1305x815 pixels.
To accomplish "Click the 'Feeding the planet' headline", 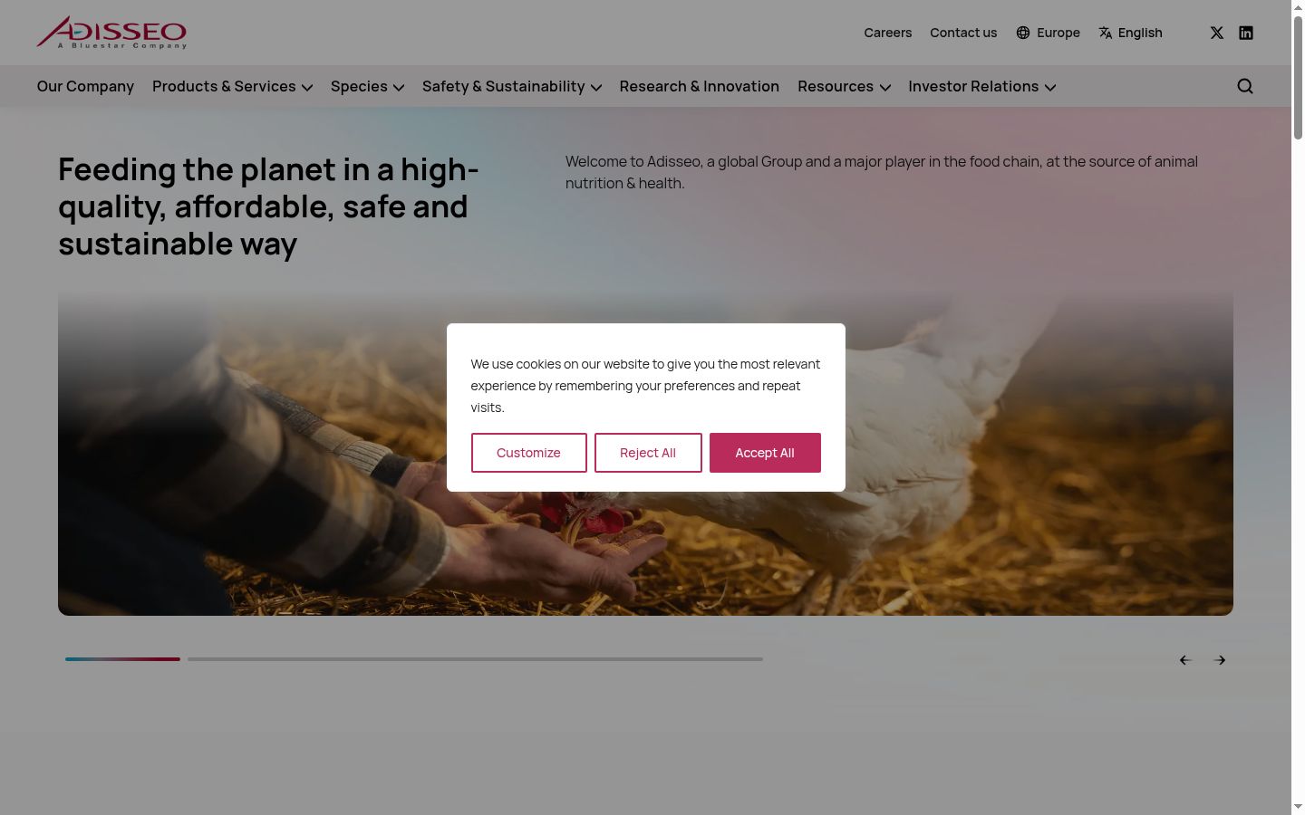I will [268, 206].
